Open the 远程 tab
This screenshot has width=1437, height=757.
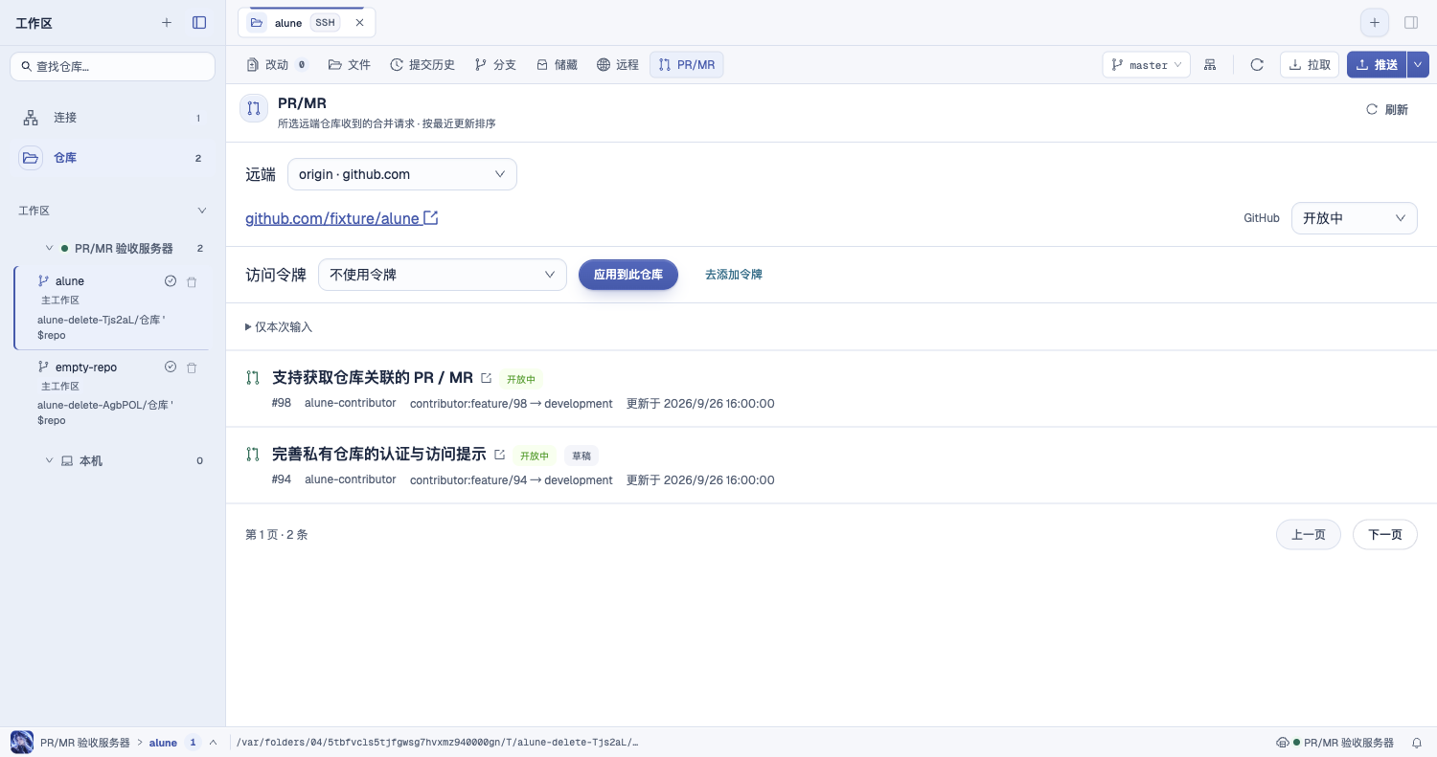point(618,64)
